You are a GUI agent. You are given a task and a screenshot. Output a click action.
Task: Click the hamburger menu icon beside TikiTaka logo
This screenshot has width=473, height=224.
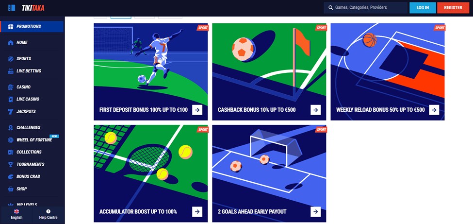click(x=12, y=8)
